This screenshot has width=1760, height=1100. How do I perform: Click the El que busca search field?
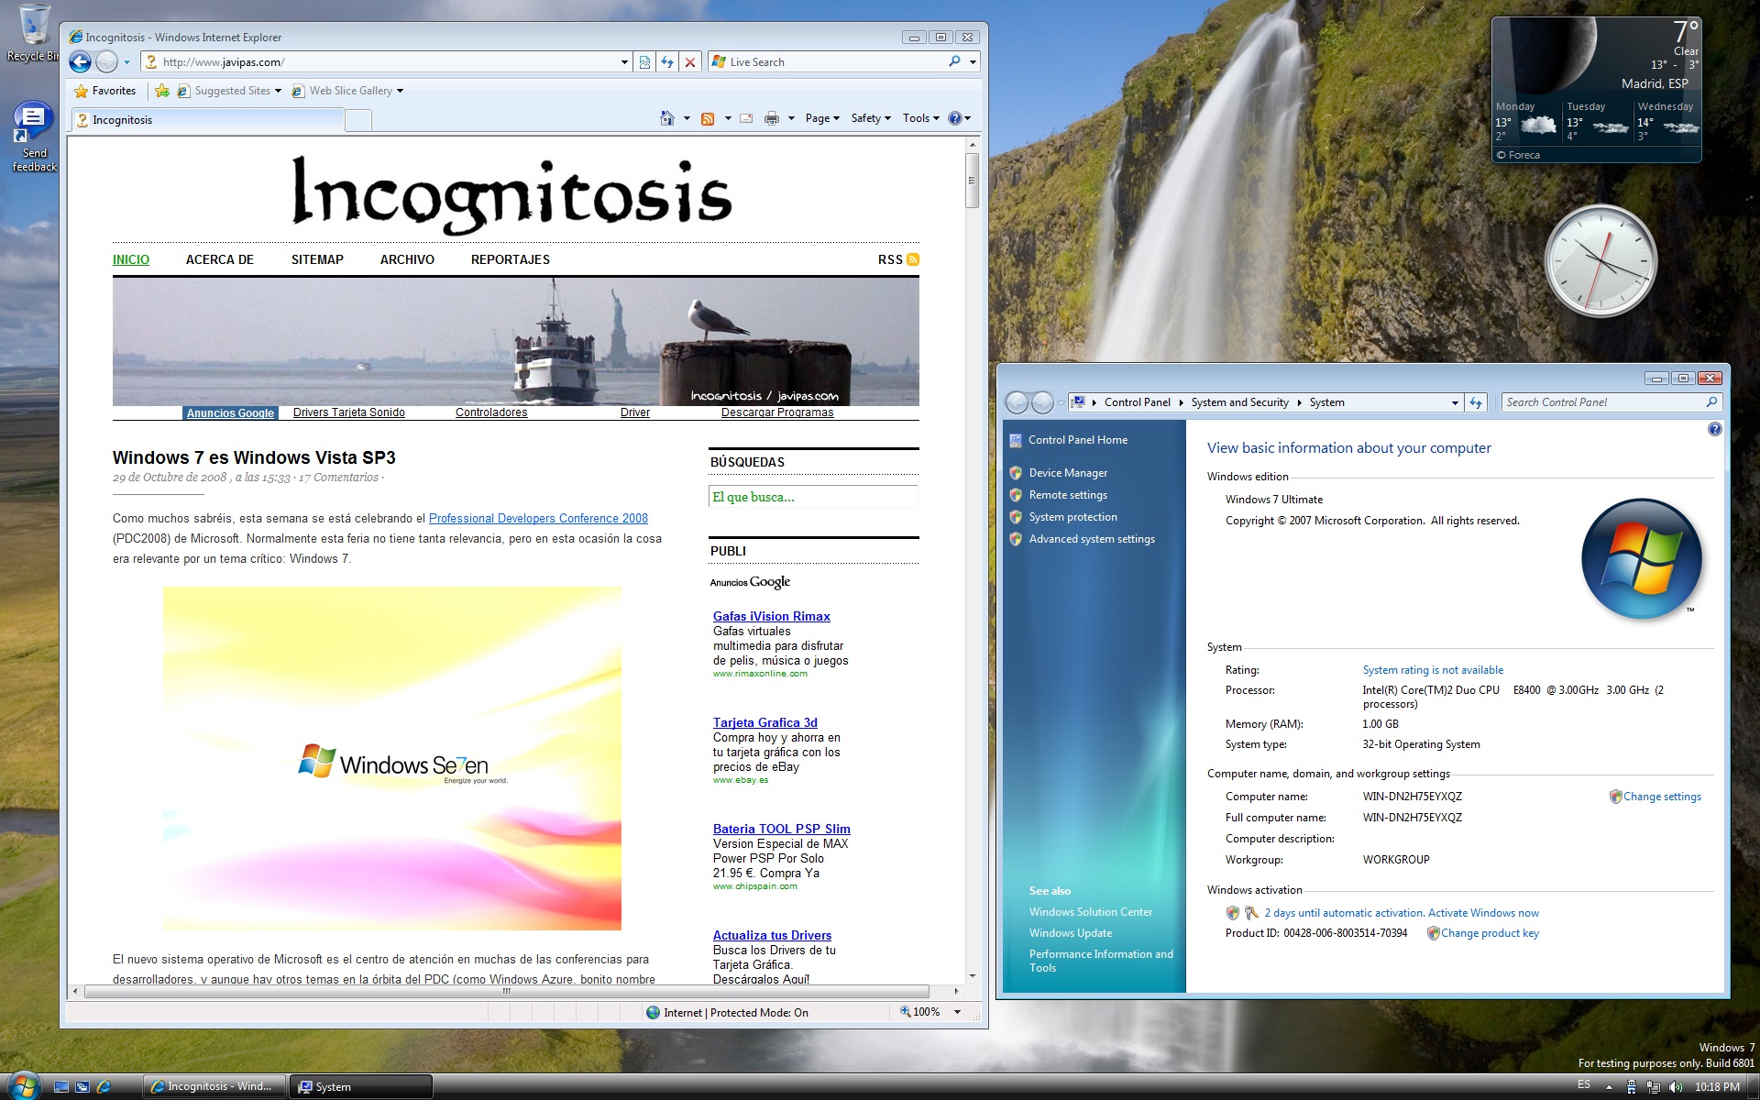(x=813, y=497)
